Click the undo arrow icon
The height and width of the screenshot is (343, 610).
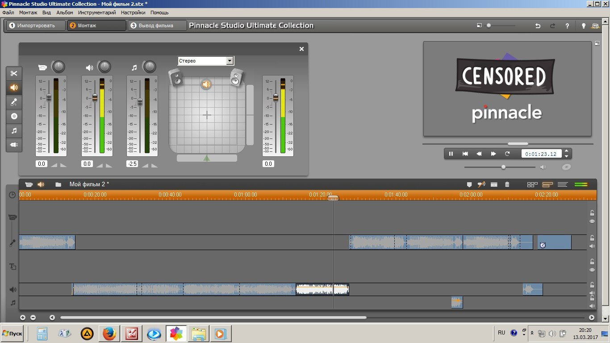pos(538,26)
